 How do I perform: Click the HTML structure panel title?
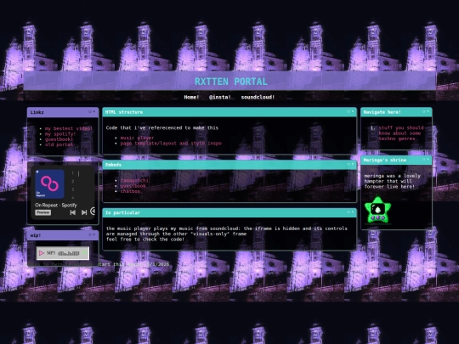tap(124, 112)
